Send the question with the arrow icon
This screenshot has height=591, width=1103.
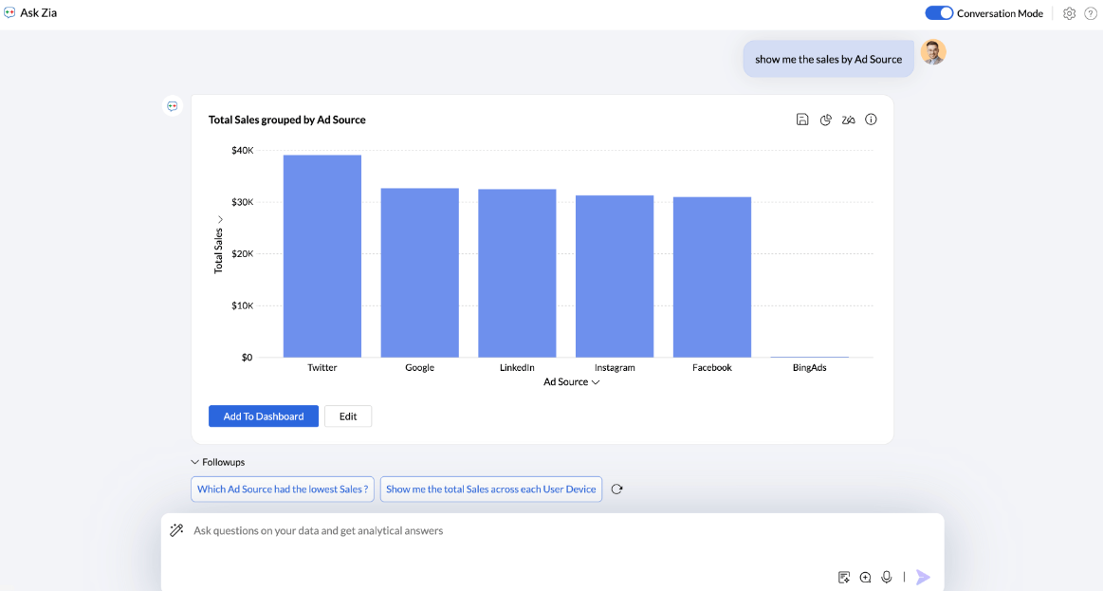[x=923, y=577]
